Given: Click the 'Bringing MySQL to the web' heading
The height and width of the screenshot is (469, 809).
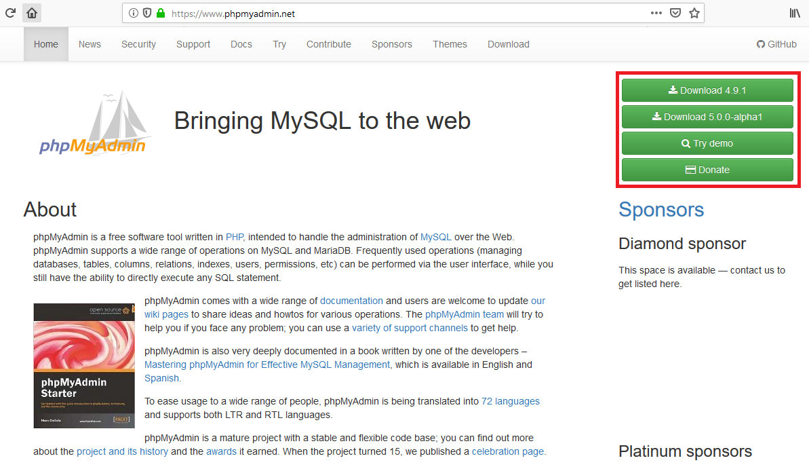Looking at the screenshot, I should click(x=322, y=121).
